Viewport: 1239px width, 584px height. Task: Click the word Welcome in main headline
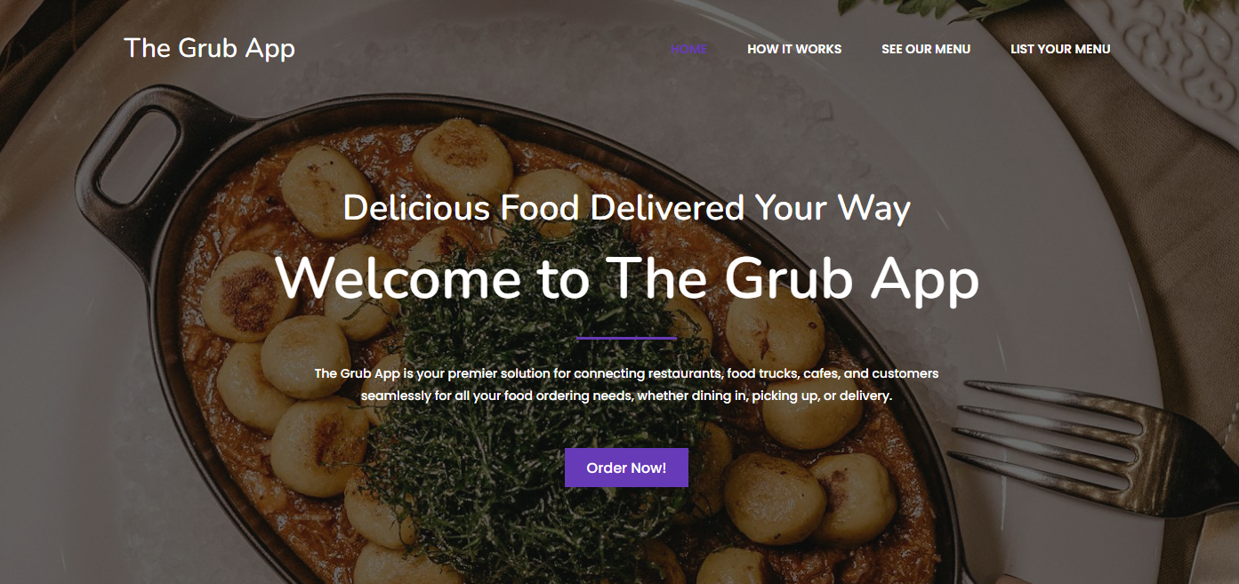pyautogui.click(x=398, y=278)
